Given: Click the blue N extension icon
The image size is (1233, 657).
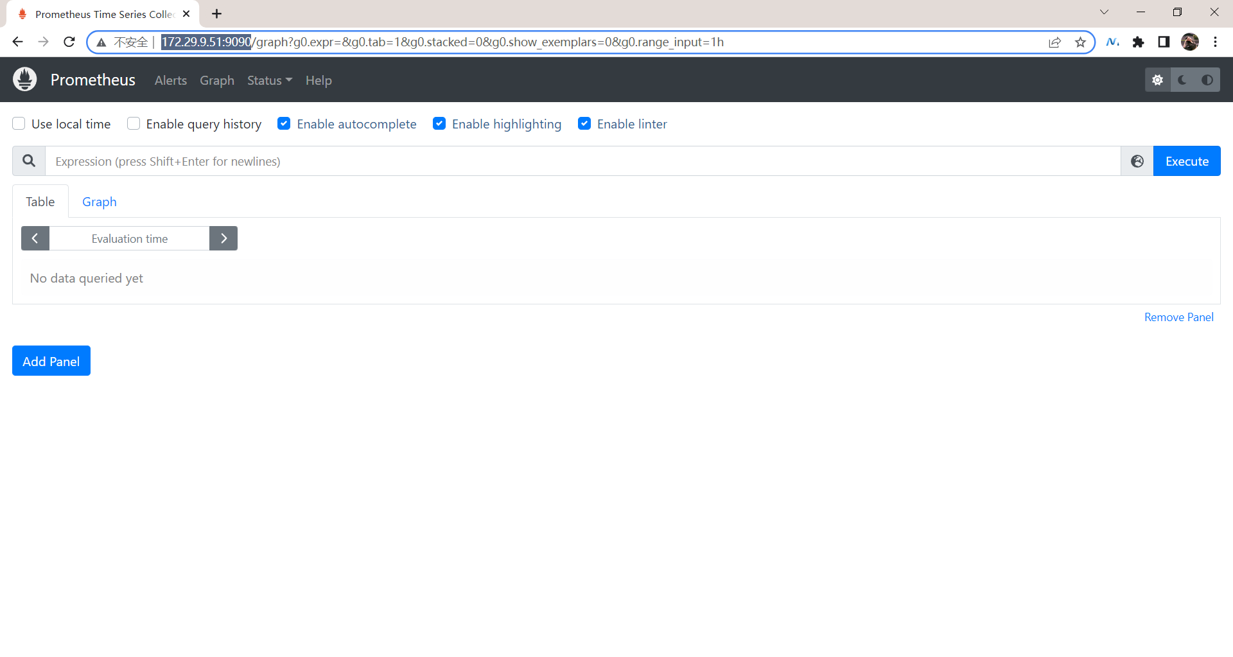Looking at the screenshot, I should coord(1113,42).
